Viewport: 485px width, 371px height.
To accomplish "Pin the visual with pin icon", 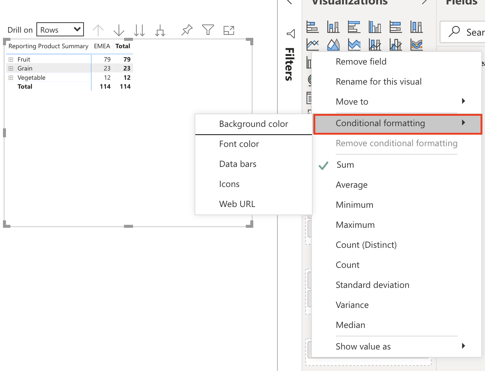I will click(x=187, y=30).
